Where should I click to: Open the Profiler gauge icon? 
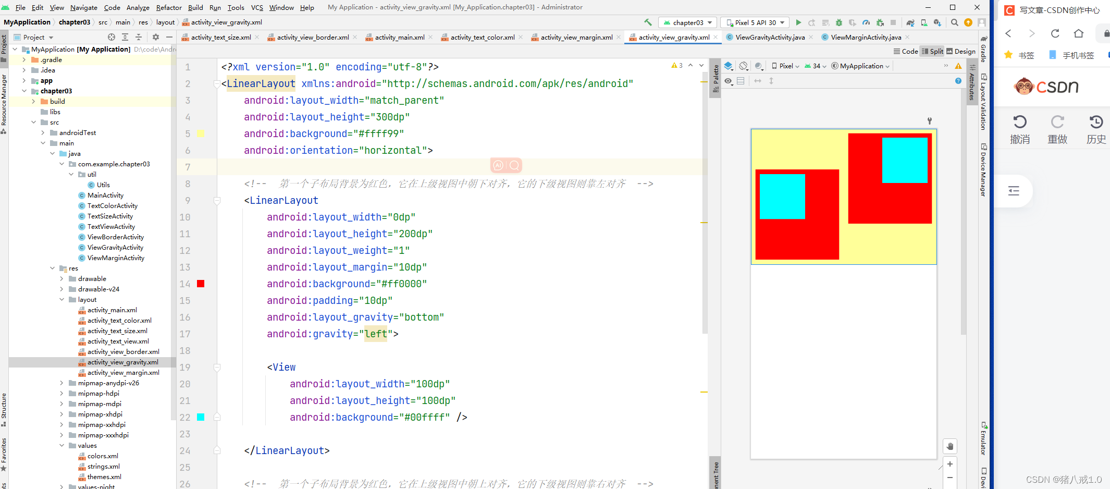click(866, 22)
